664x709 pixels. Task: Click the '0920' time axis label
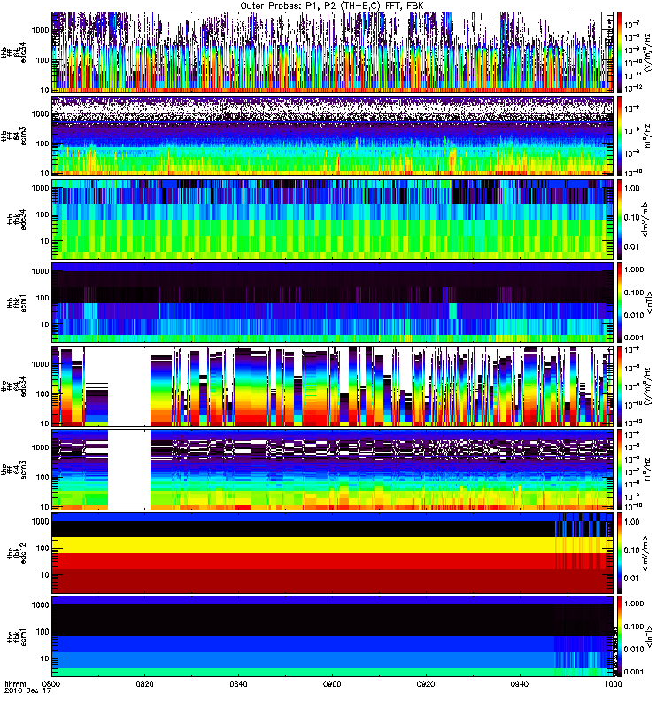pyautogui.click(x=426, y=684)
